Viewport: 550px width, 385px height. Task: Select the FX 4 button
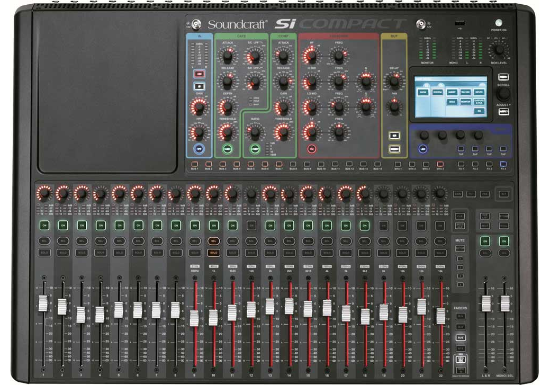(503, 164)
